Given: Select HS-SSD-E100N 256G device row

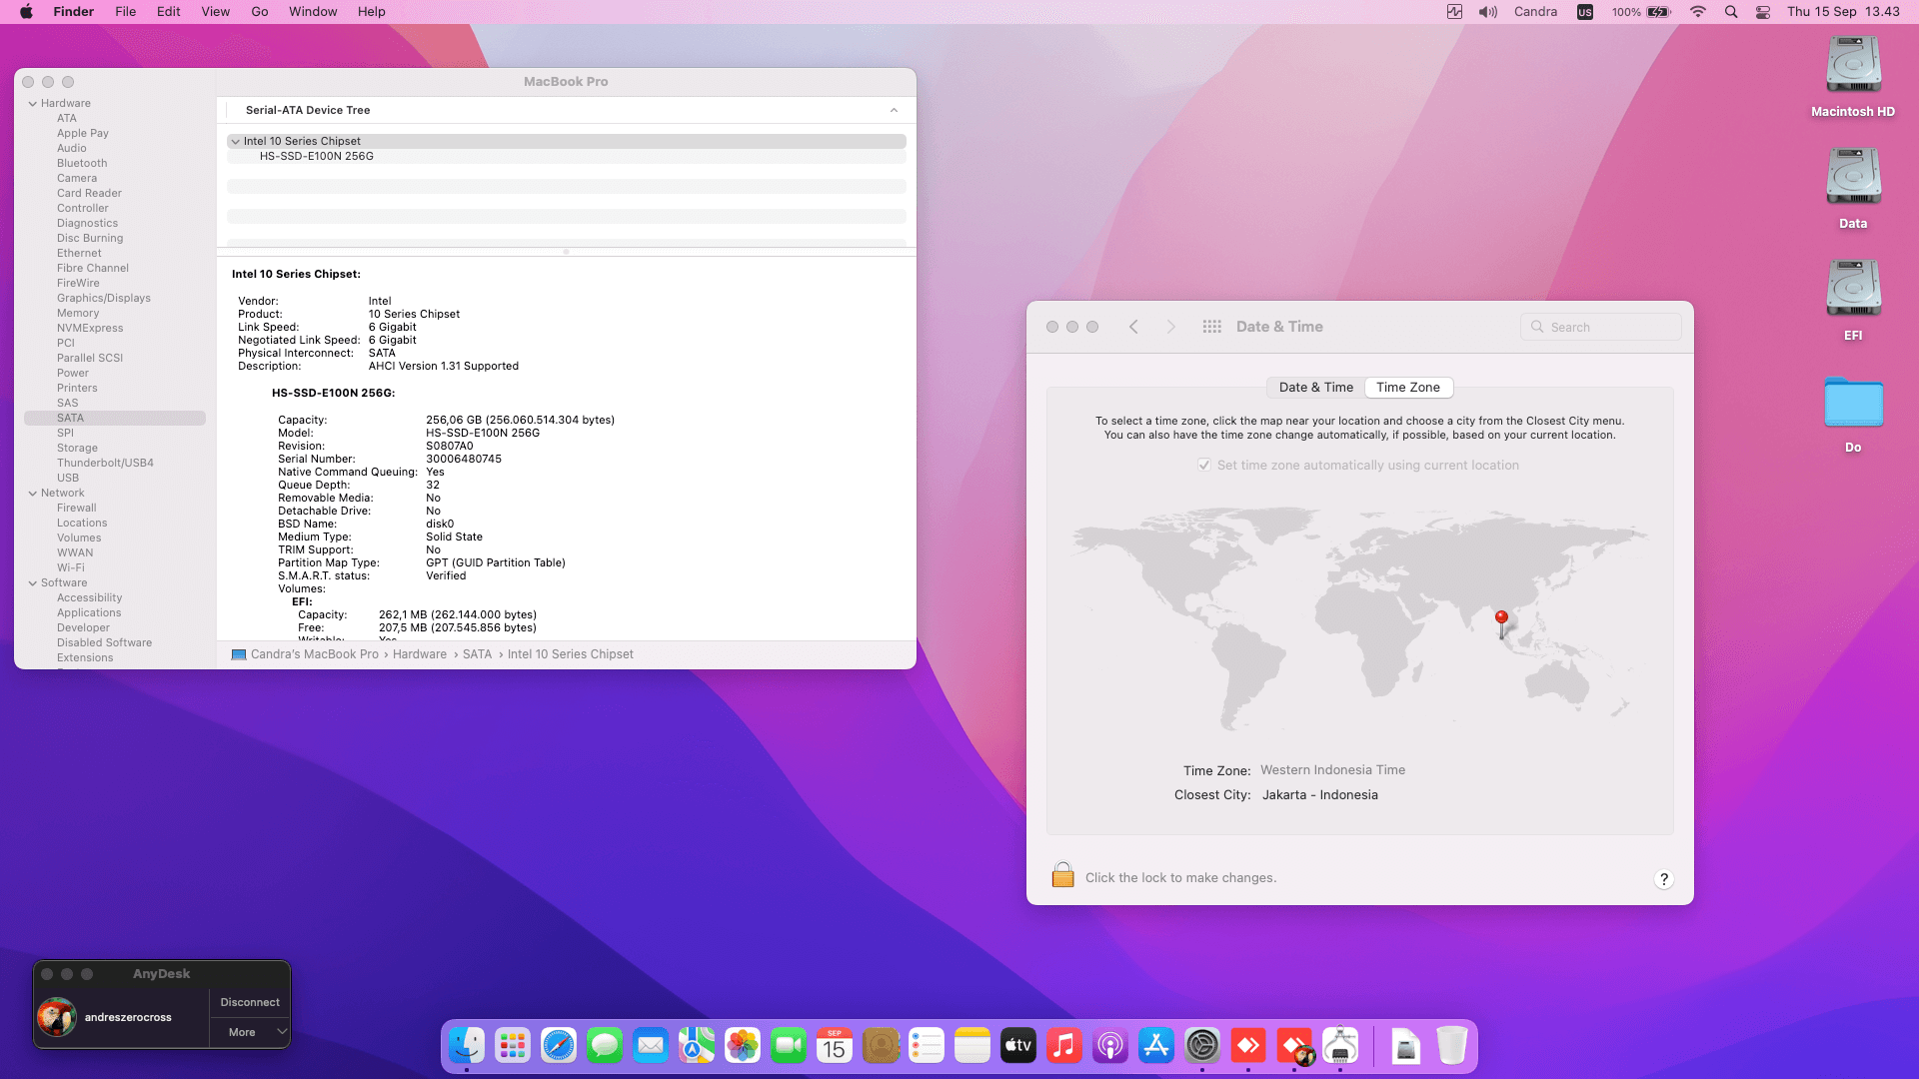Looking at the screenshot, I should (x=567, y=157).
